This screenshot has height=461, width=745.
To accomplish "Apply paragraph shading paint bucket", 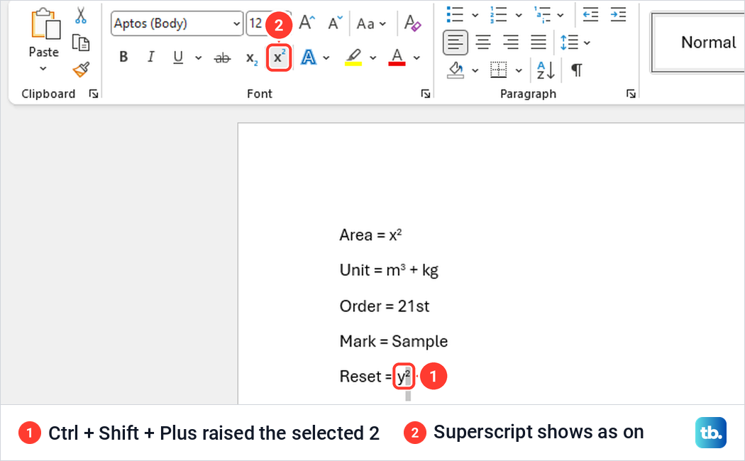I will click(x=456, y=70).
